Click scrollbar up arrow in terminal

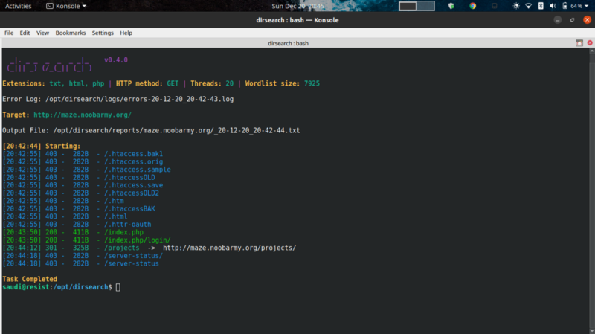coord(592,51)
